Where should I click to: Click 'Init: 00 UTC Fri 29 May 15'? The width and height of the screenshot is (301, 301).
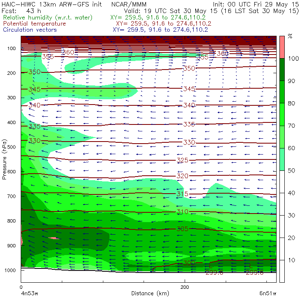(256, 4)
